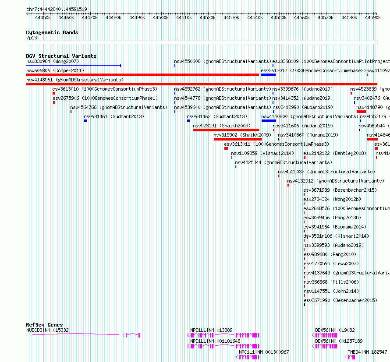Open nsv4550608 (gnomADStructuralVariants) label
390x362 pixels.
coord(223,61)
